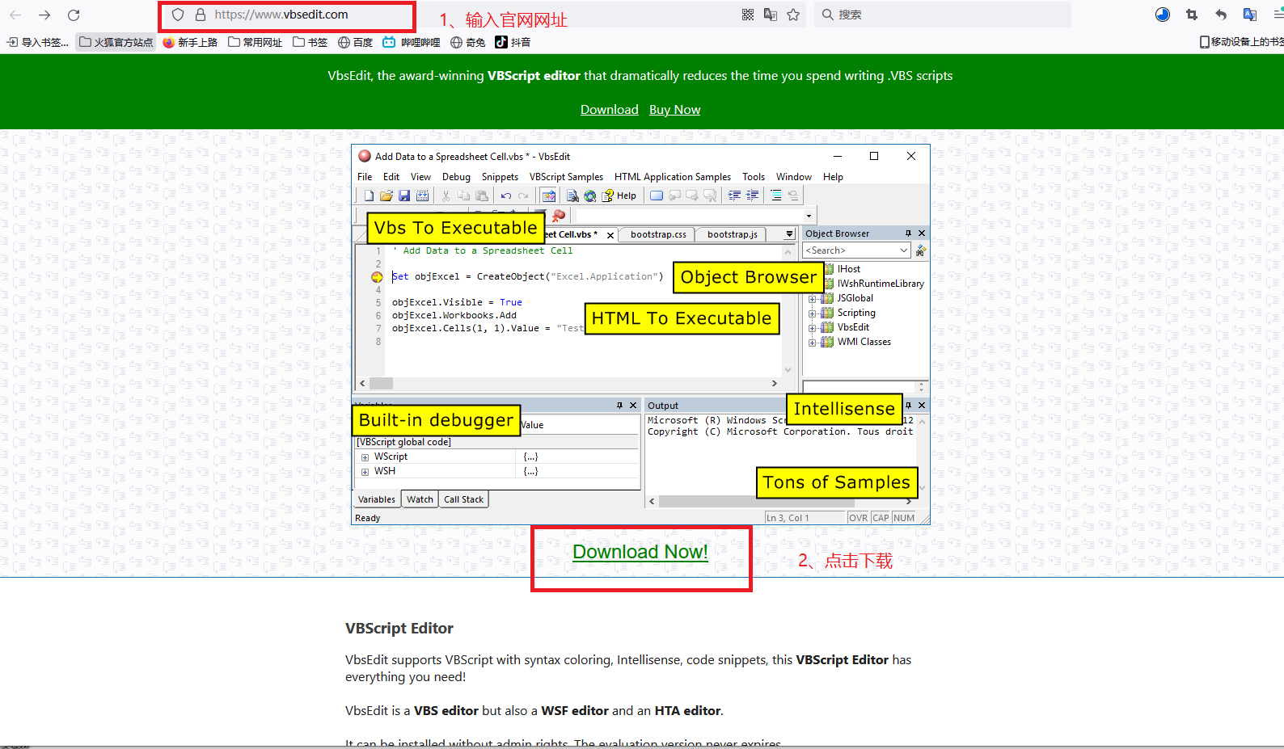Expand the Scripting tree node

pyautogui.click(x=813, y=313)
